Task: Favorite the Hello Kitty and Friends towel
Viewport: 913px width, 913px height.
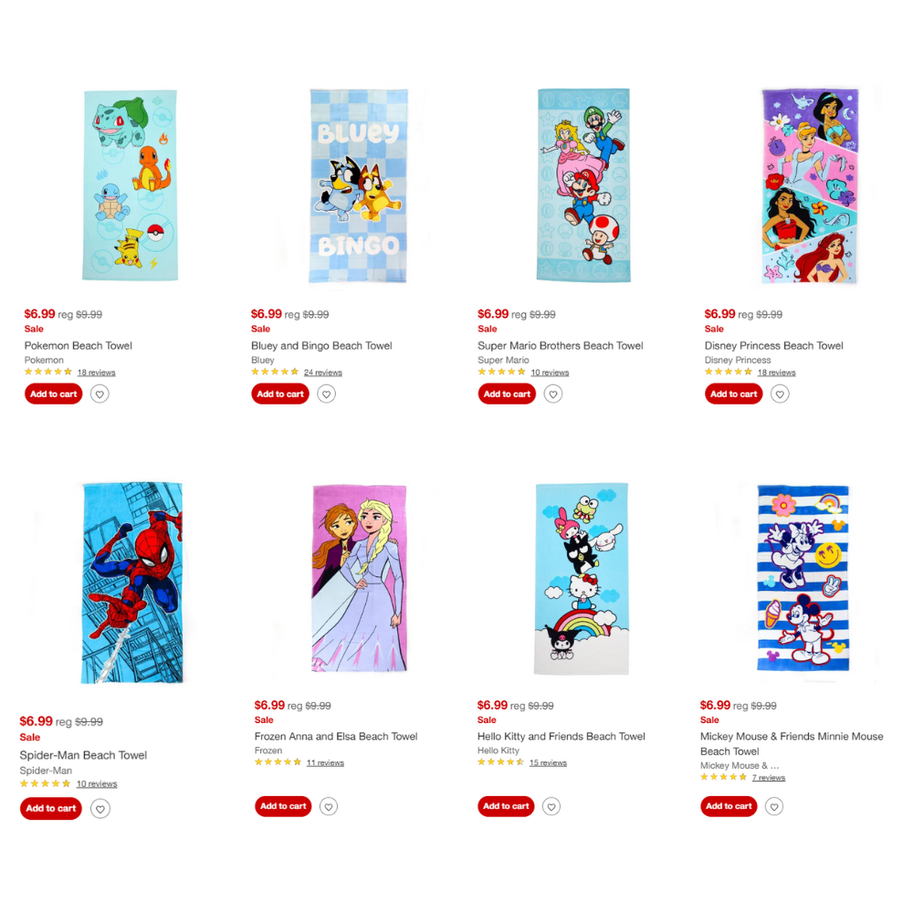Action: tap(551, 806)
